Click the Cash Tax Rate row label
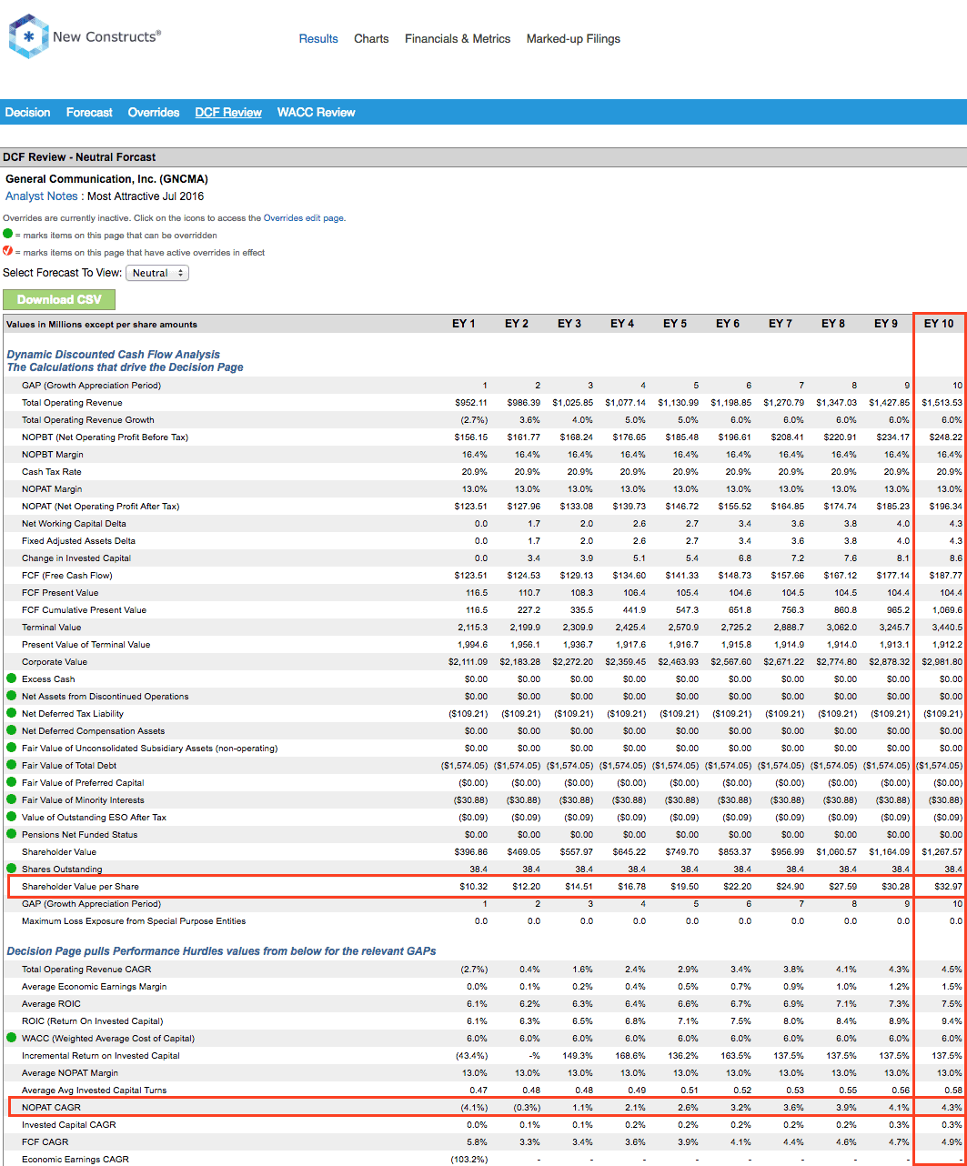This screenshot has width=967, height=1166. [x=52, y=472]
